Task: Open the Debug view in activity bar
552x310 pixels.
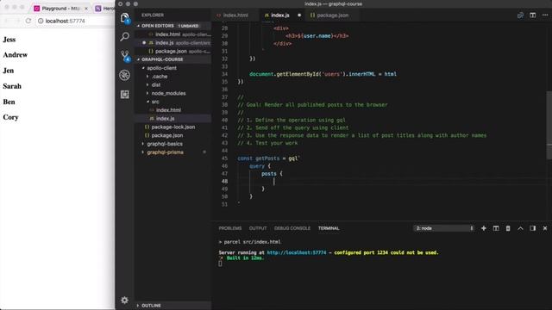Action: (124, 75)
